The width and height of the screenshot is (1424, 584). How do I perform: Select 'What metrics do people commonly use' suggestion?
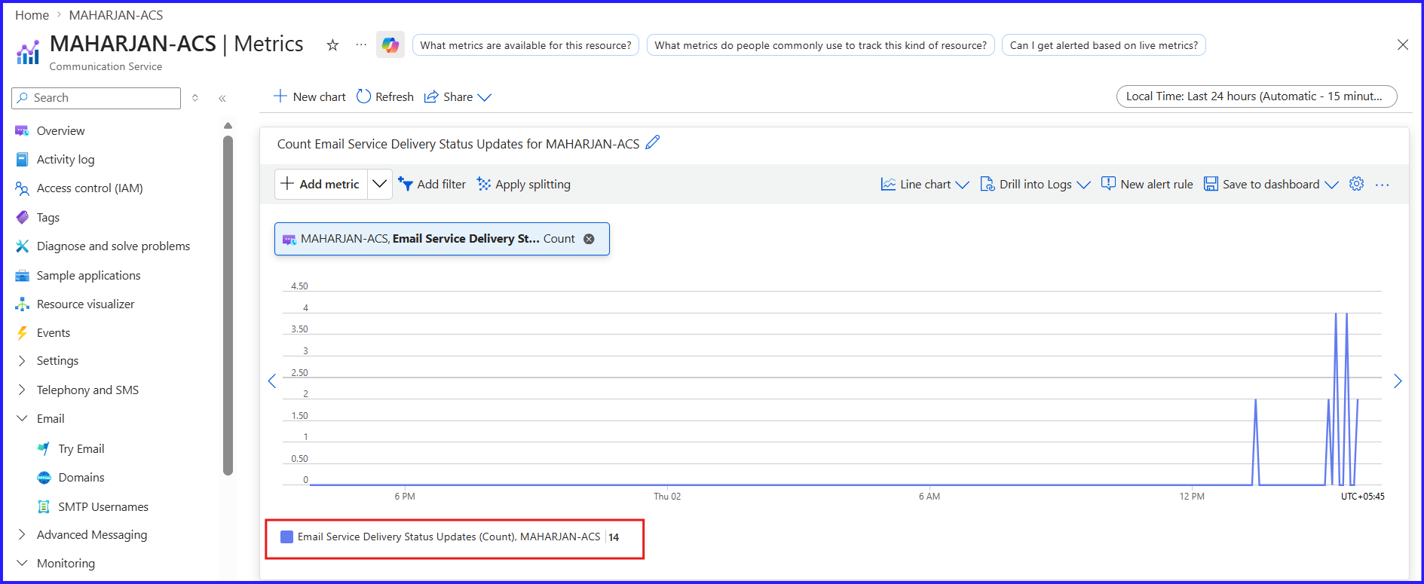coord(820,45)
